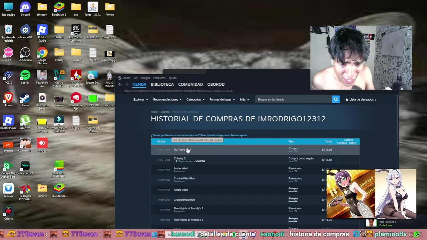Screen dimensions: 427x240
Task: Select the Brave browser desktop icon
Action: pyautogui.click(x=8, y=100)
